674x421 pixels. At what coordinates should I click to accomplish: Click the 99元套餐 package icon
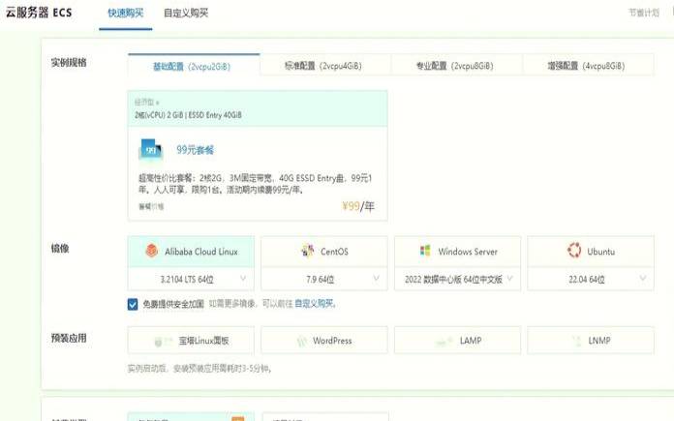[x=151, y=150]
